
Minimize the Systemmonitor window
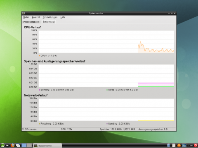(169, 14)
